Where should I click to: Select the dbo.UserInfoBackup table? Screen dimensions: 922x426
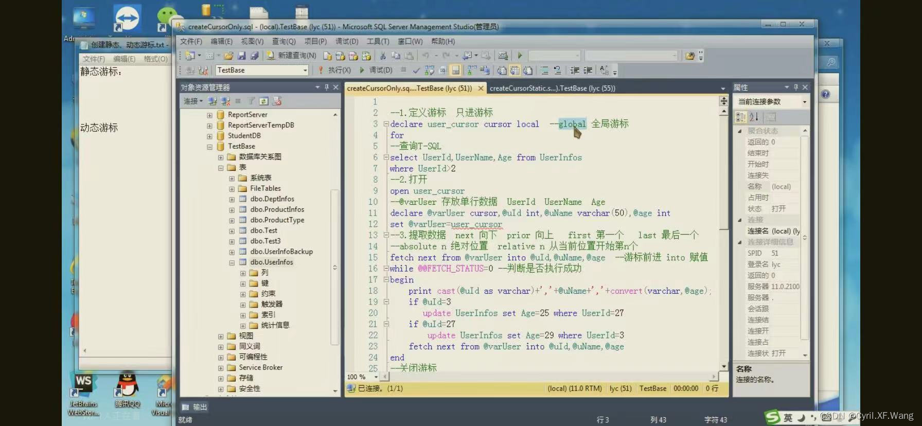click(x=281, y=252)
